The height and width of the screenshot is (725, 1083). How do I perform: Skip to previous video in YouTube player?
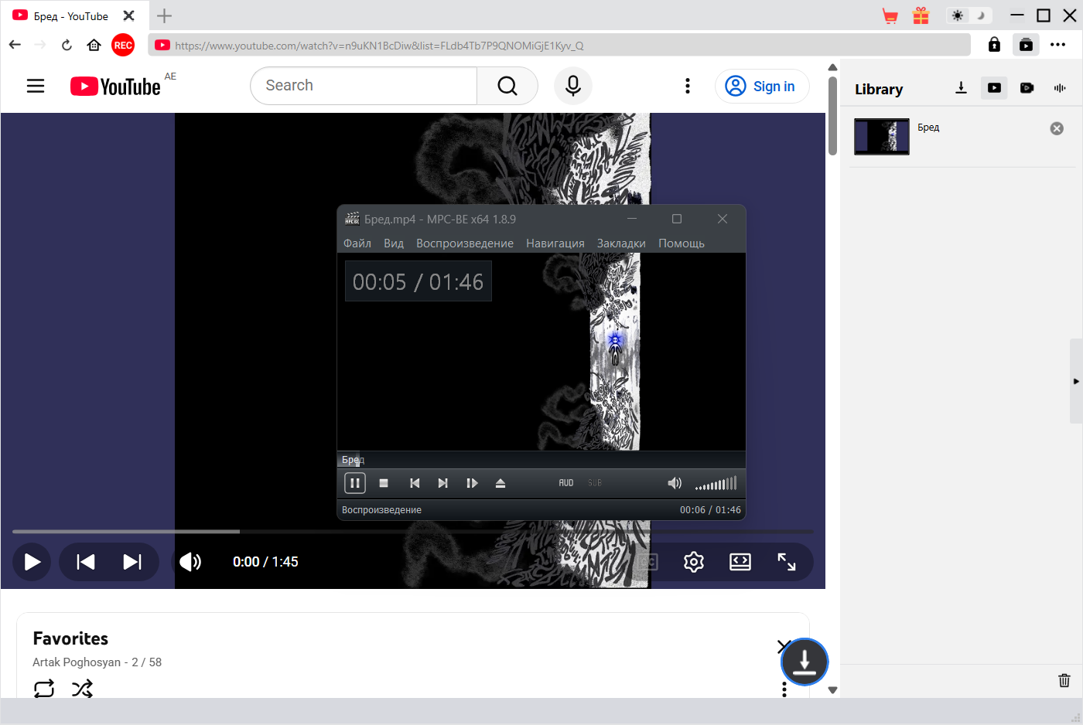86,562
